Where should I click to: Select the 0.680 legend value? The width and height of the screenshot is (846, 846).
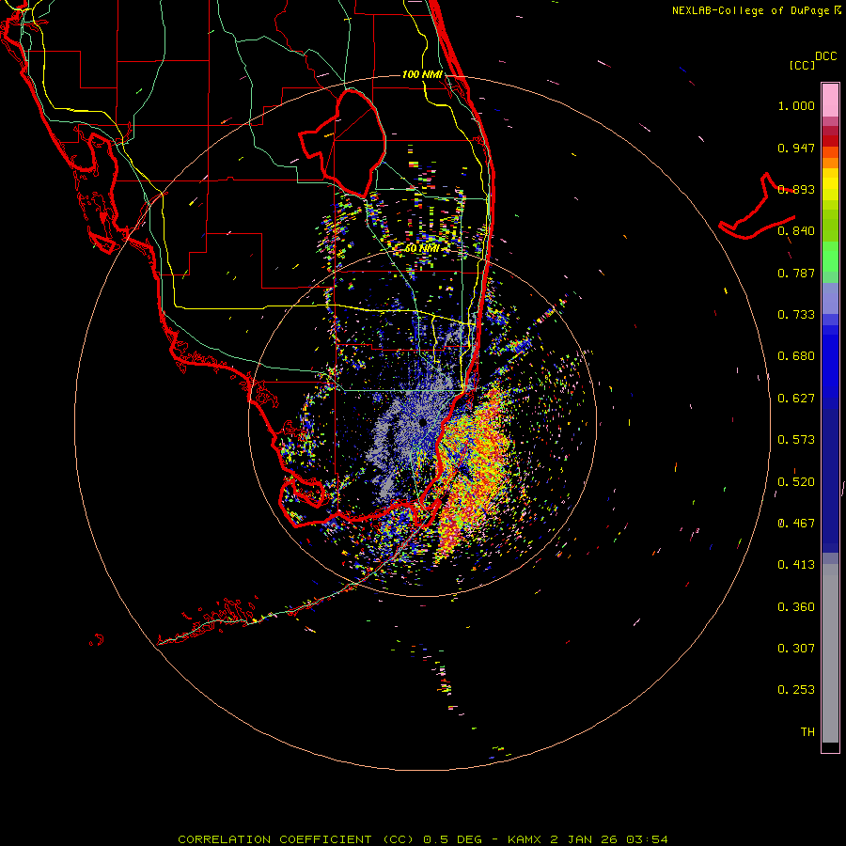click(796, 356)
